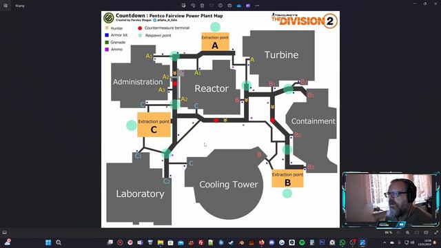This screenshot has height=248, width=441.
Task: Expand the system tray hidden icons chevron
Action: pos(384,242)
